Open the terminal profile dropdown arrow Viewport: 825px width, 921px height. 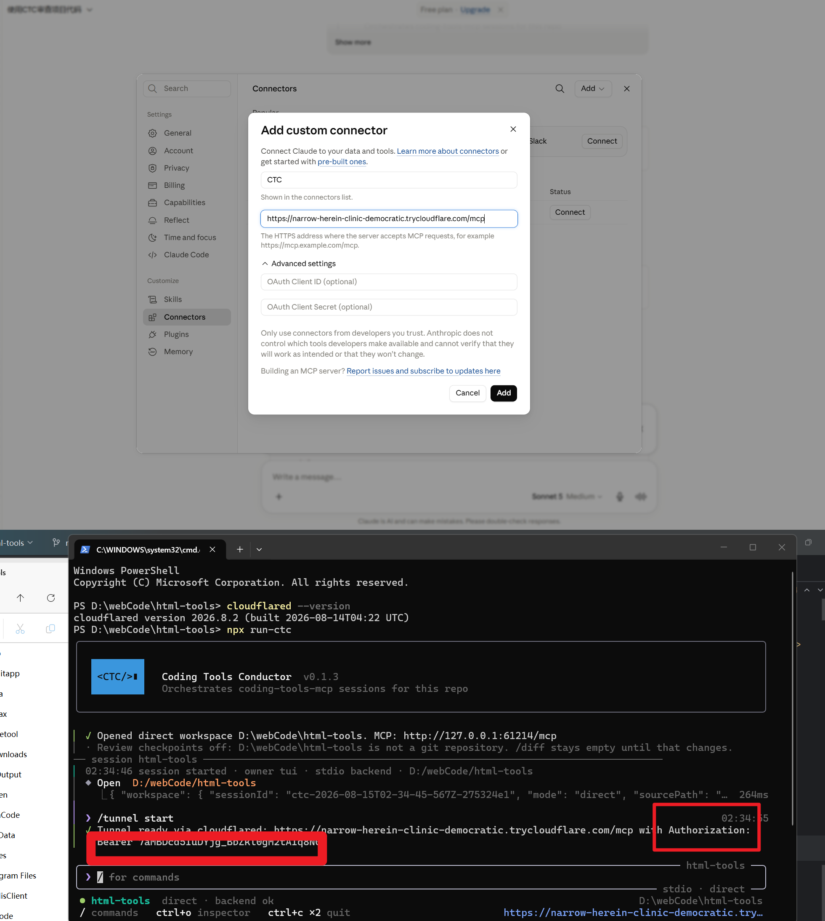click(x=259, y=550)
